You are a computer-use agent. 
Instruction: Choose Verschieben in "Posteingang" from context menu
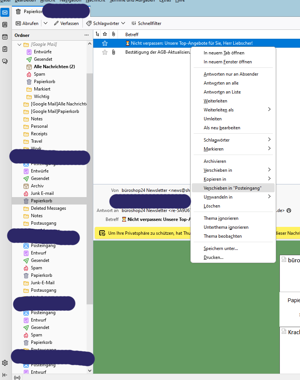(x=232, y=188)
